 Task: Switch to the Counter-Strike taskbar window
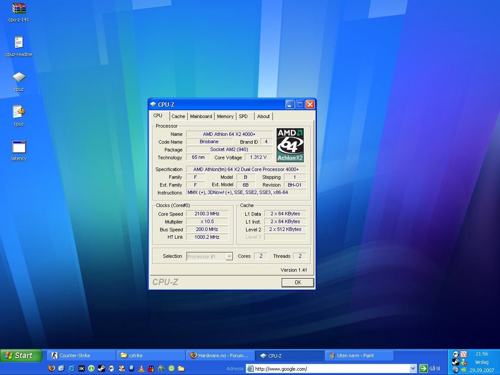81,355
